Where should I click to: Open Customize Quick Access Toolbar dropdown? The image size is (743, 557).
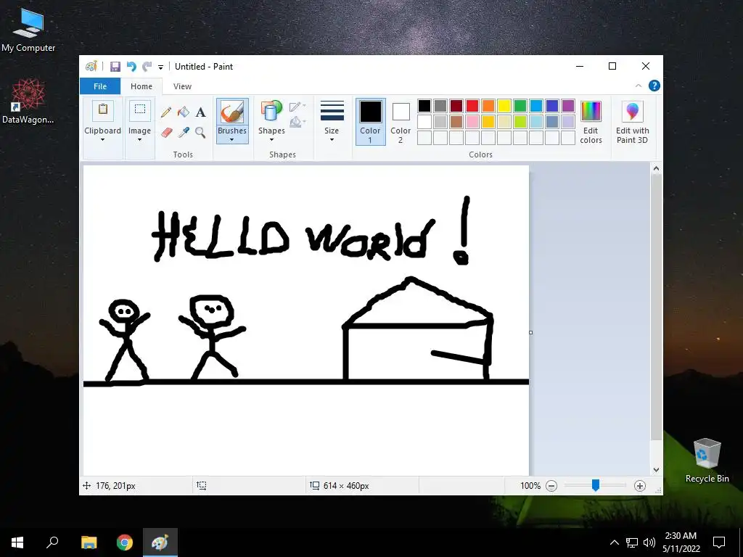tap(160, 67)
